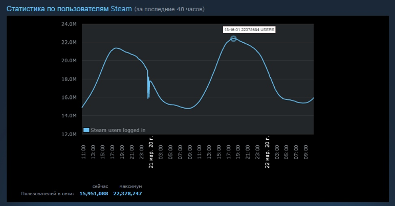395x206 pixels.
Task: Click the 22.0M y-axis label
Action: [69, 42]
